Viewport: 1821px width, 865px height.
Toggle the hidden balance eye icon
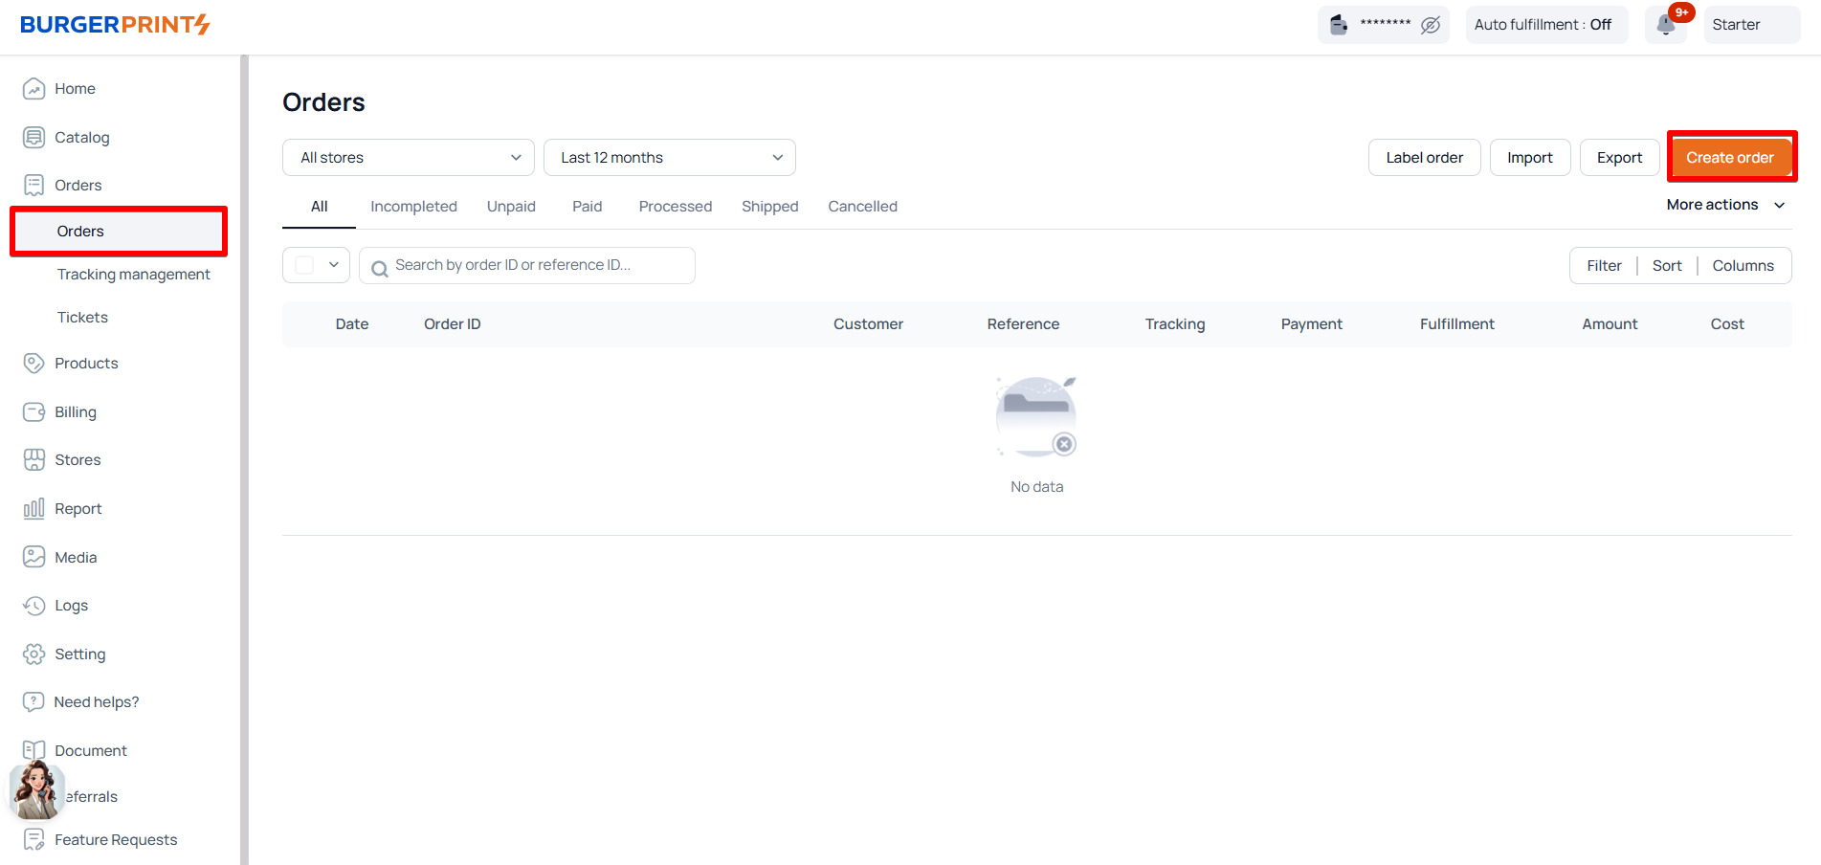[1431, 25]
